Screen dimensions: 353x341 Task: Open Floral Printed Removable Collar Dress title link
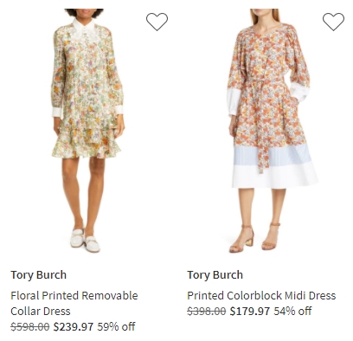pyautogui.click(x=74, y=303)
